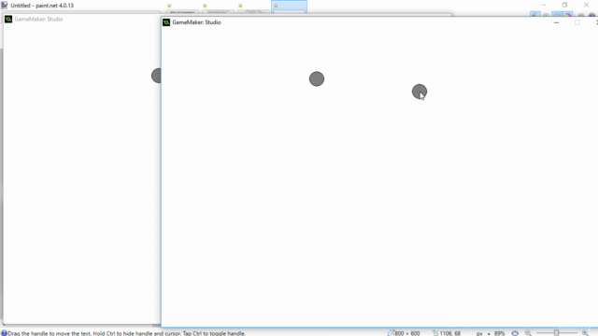
Task: Click the 89% zoom value
Action: point(499,333)
